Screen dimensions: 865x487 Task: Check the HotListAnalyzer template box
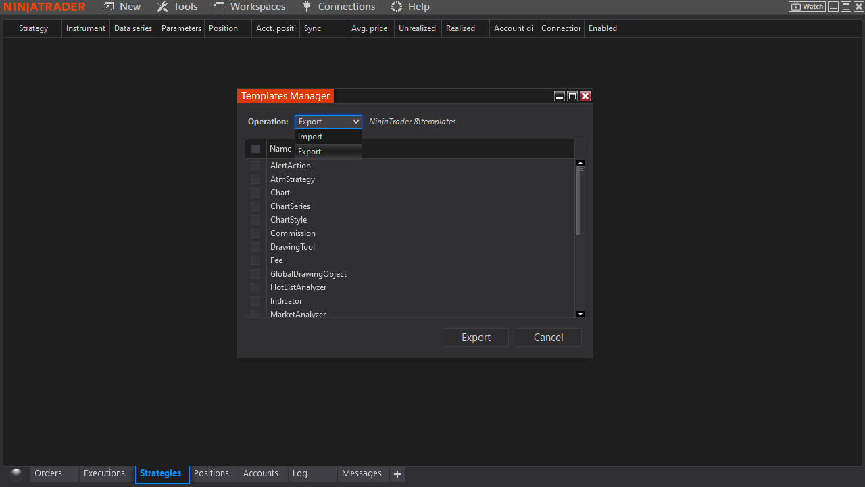point(255,287)
